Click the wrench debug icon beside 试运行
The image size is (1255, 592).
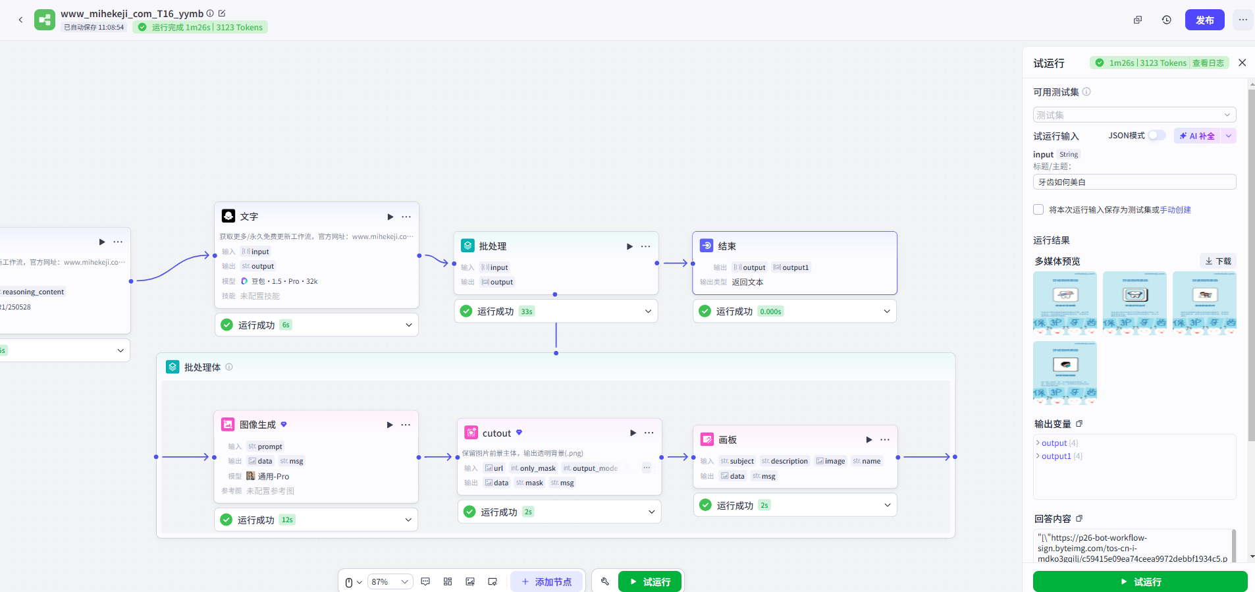(605, 581)
